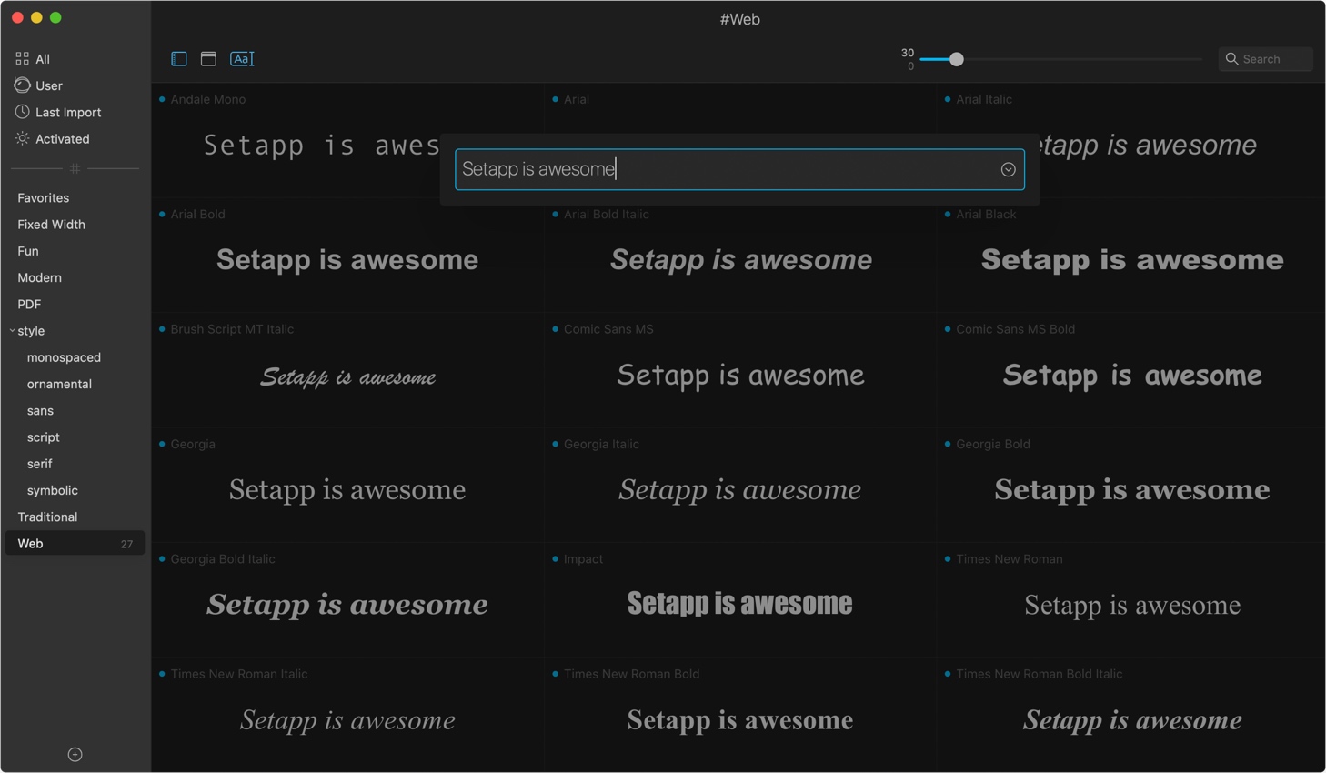This screenshot has height=773, width=1326.
Task: Show Activated fonts sun icon
Action: [x=22, y=138]
